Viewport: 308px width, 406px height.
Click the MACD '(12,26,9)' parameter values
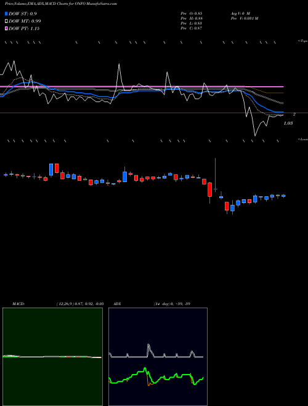[80, 304]
